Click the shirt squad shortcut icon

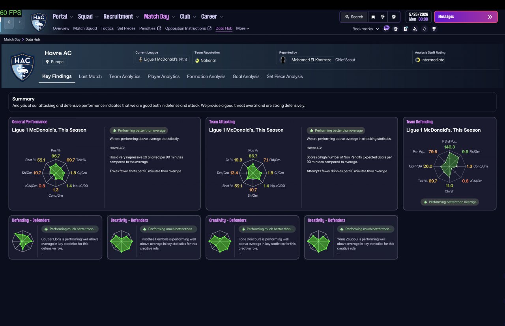coord(396,29)
